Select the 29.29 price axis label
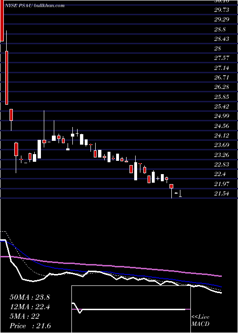Viewport: 238px width, 333px height. [222, 20]
